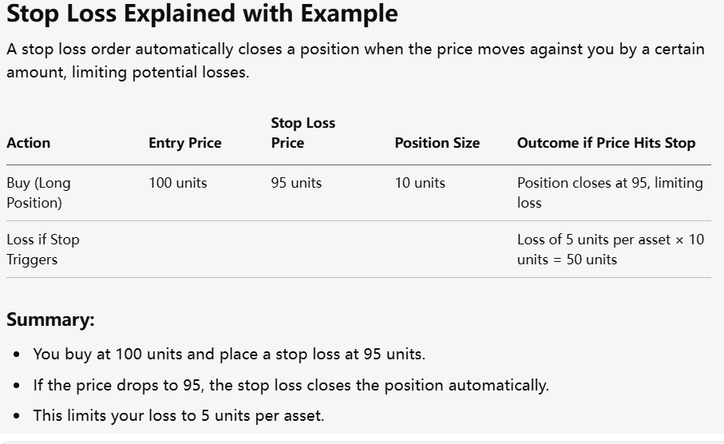Select the "Outcome if Price Hits Stop" header
Screen dimensions: 724x444
point(606,143)
